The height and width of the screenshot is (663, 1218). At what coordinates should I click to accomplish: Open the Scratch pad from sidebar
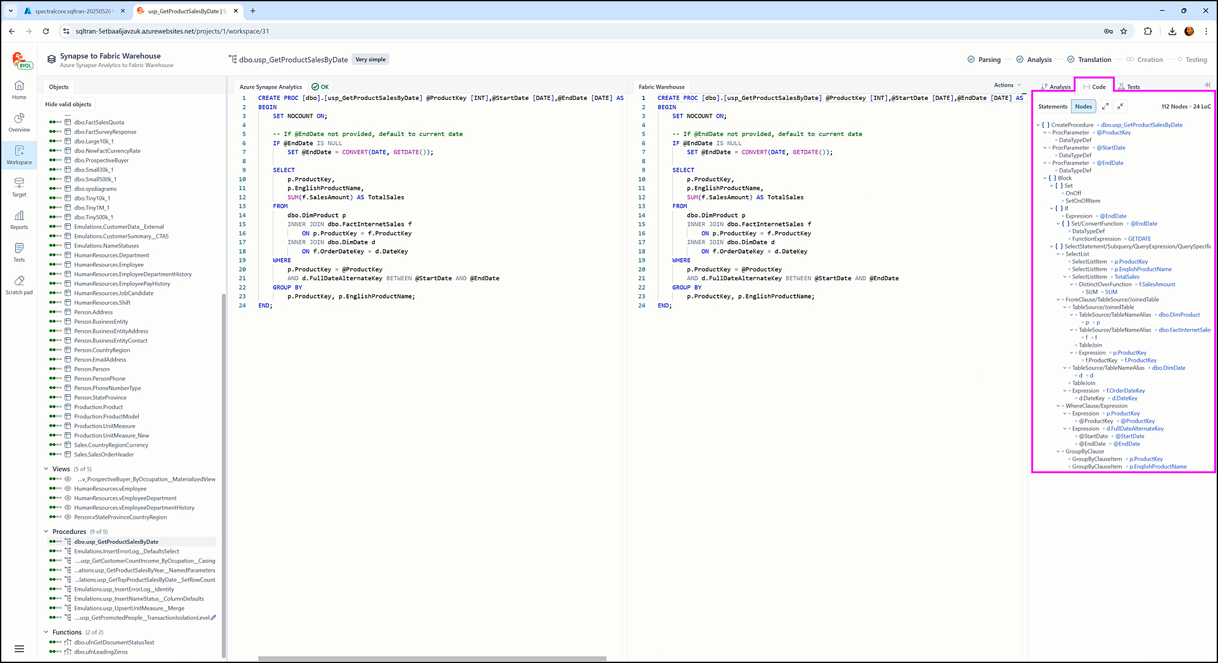click(19, 285)
